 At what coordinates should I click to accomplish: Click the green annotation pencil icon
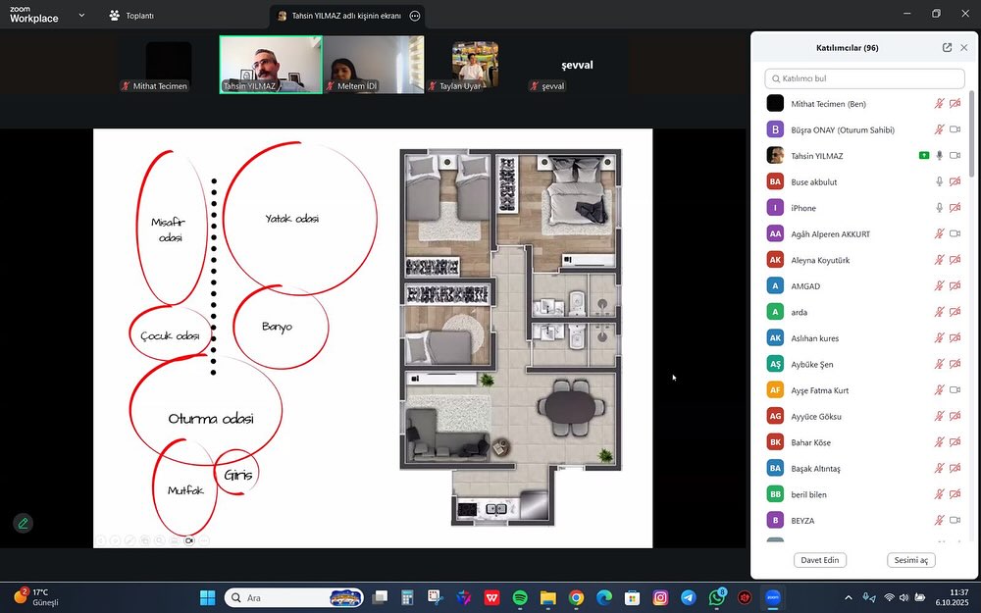click(x=23, y=523)
